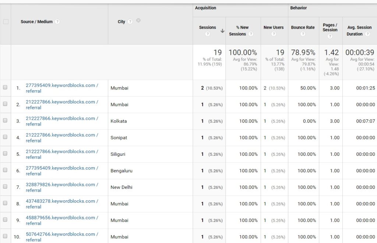The height and width of the screenshot is (243, 377).
Task: Click help icon beside % New Sessions
Action: (x=251, y=34)
